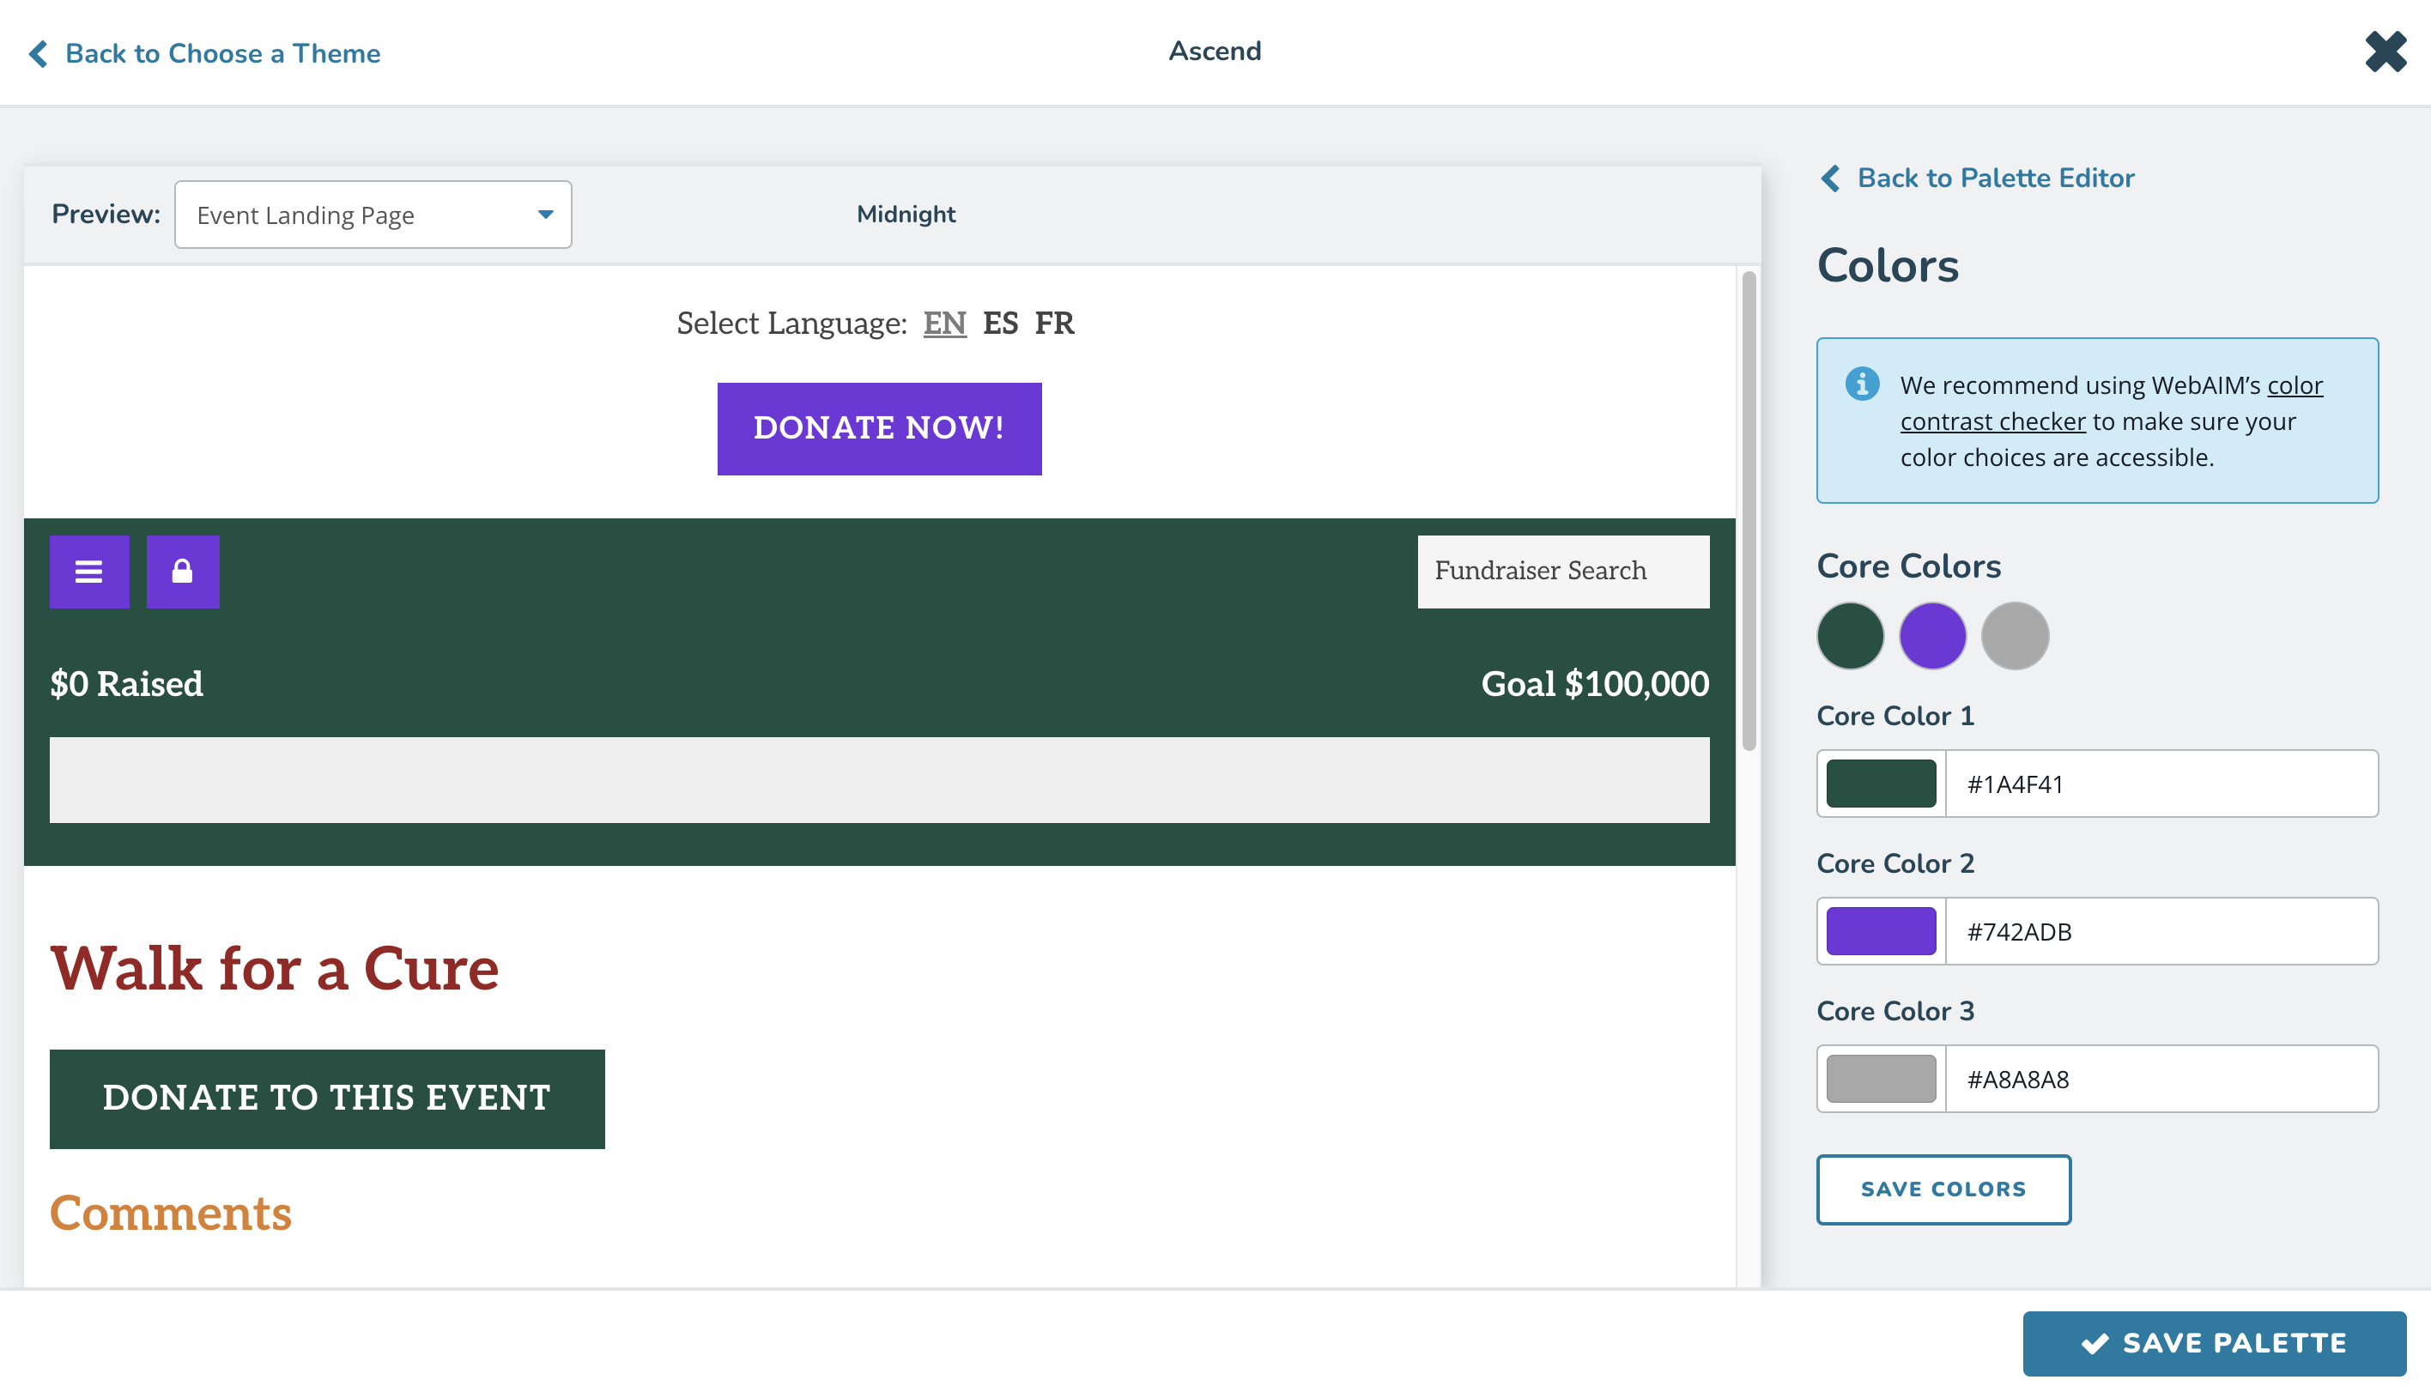Close the theme editor with the X icon
Screen dimensions: 2431x1392
2386,51
